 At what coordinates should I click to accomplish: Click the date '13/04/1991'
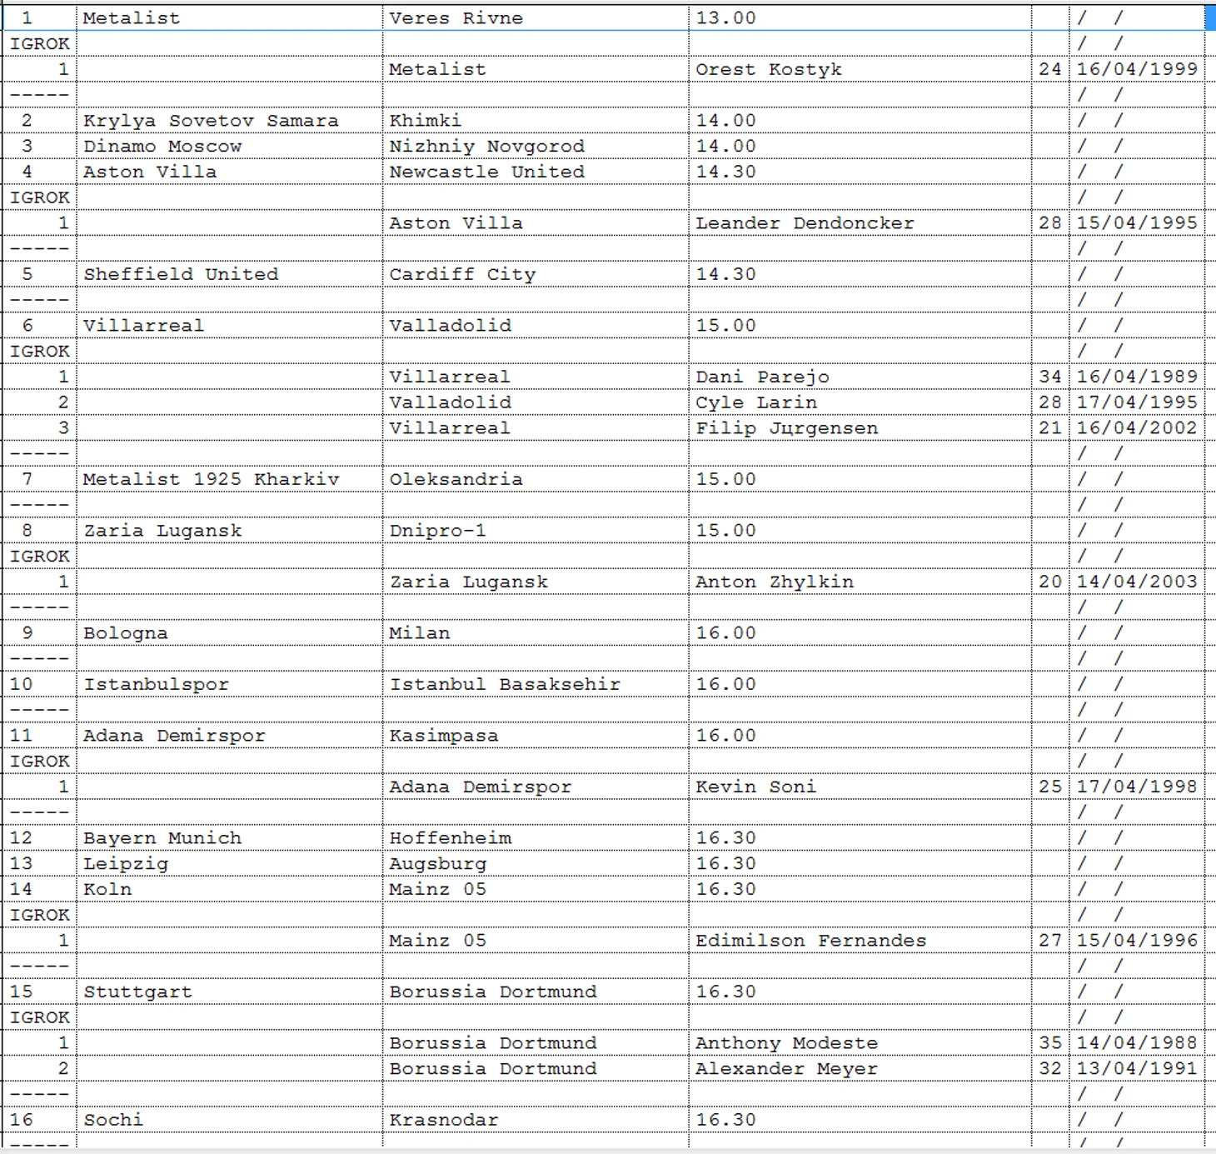coord(1137,1068)
